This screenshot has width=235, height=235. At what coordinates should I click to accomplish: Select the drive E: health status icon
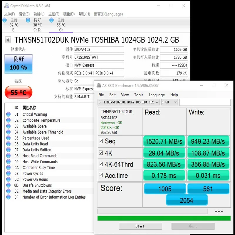point(5,20)
